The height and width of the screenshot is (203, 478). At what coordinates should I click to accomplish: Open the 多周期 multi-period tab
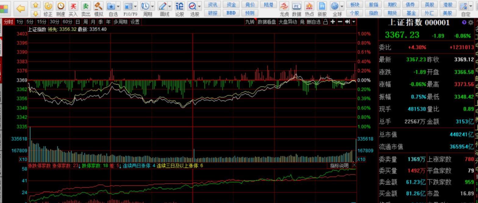[120, 22]
